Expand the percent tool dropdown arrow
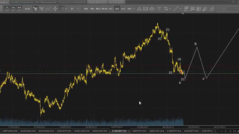239x134 pixels. click(x=170, y=9)
